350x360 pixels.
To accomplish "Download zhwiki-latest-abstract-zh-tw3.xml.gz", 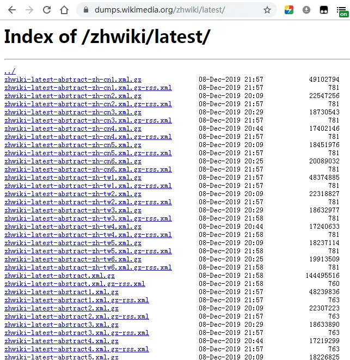I will click(73, 210).
